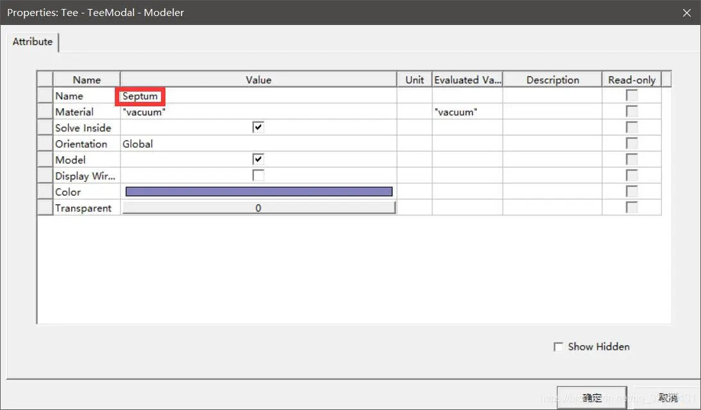Click the Description column header

(x=552, y=80)
